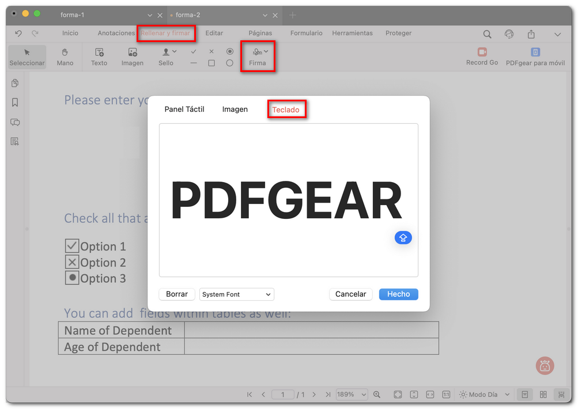Click the Firma signature tool icon
The height and width of the screenshot is (409, 578).
point(257,52)
